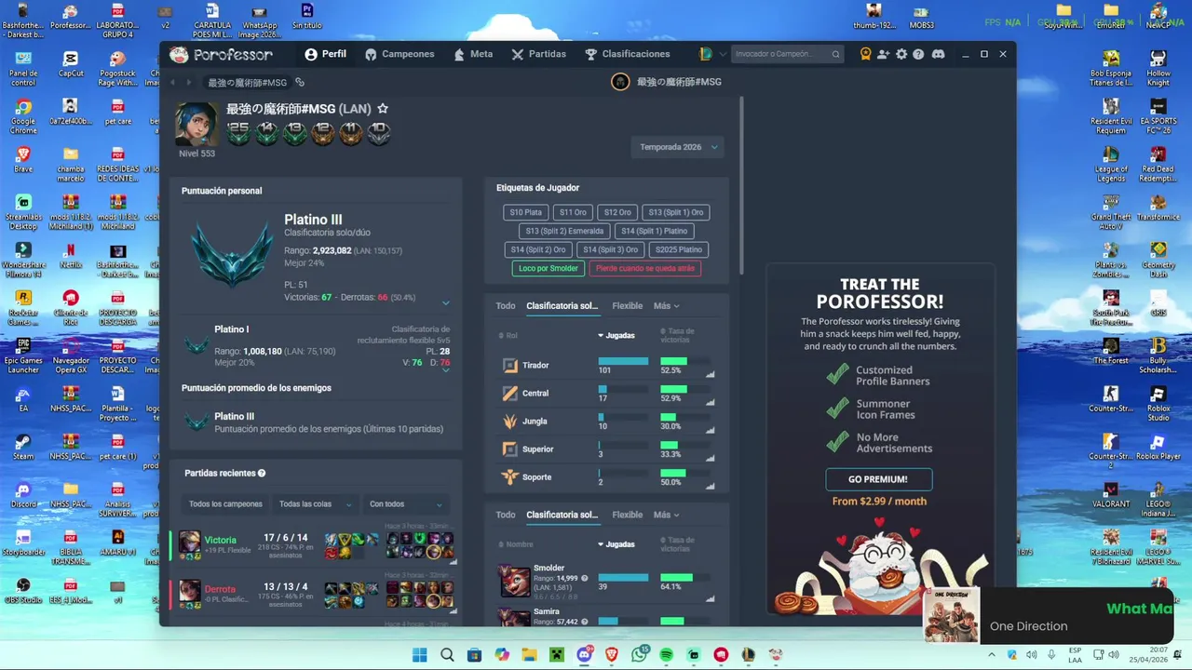This screenshot has width=1192, height=670.
Task: Open the Todos los campeones filter
Action: coord(225,504)
